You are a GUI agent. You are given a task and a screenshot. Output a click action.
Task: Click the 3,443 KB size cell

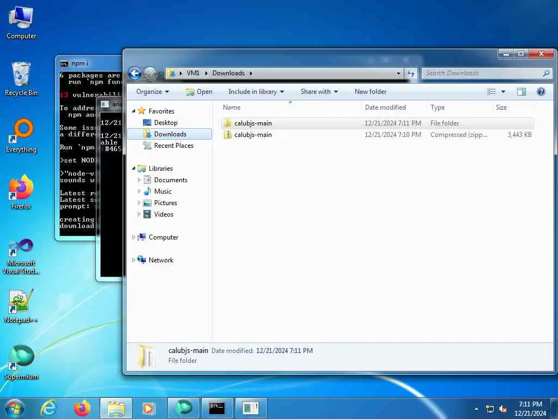click(519, 135)
